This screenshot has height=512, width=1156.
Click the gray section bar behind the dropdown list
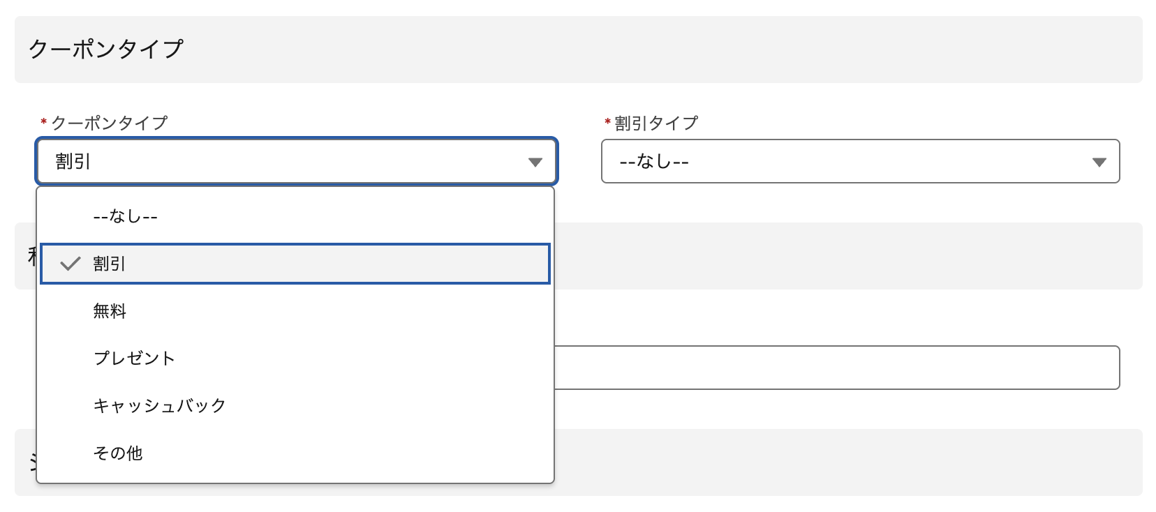(x=847, y=256)
